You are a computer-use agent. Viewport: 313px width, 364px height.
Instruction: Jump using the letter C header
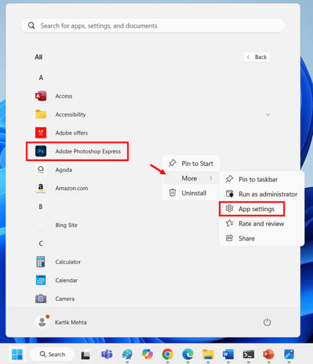click(41, 244)
